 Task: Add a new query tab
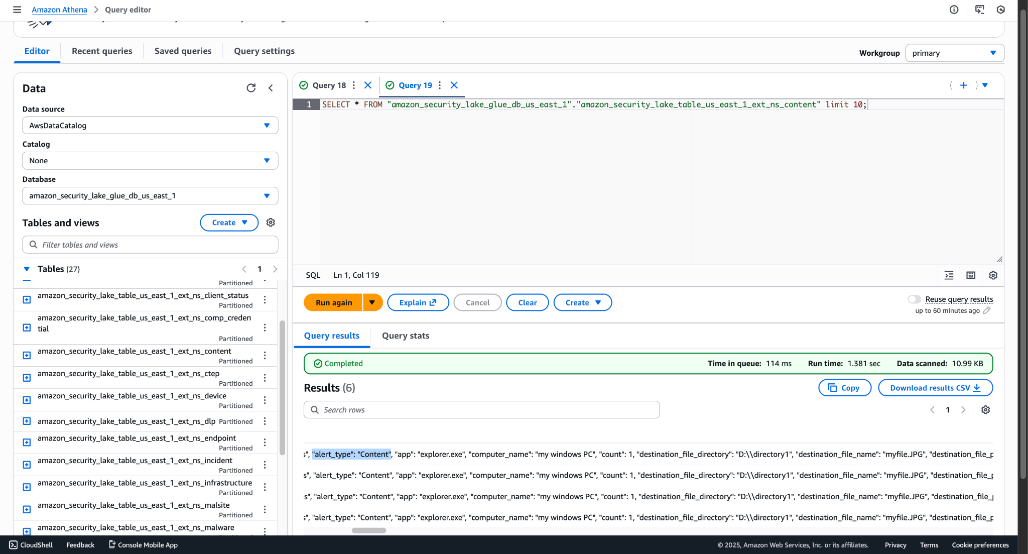pos(964,85)
